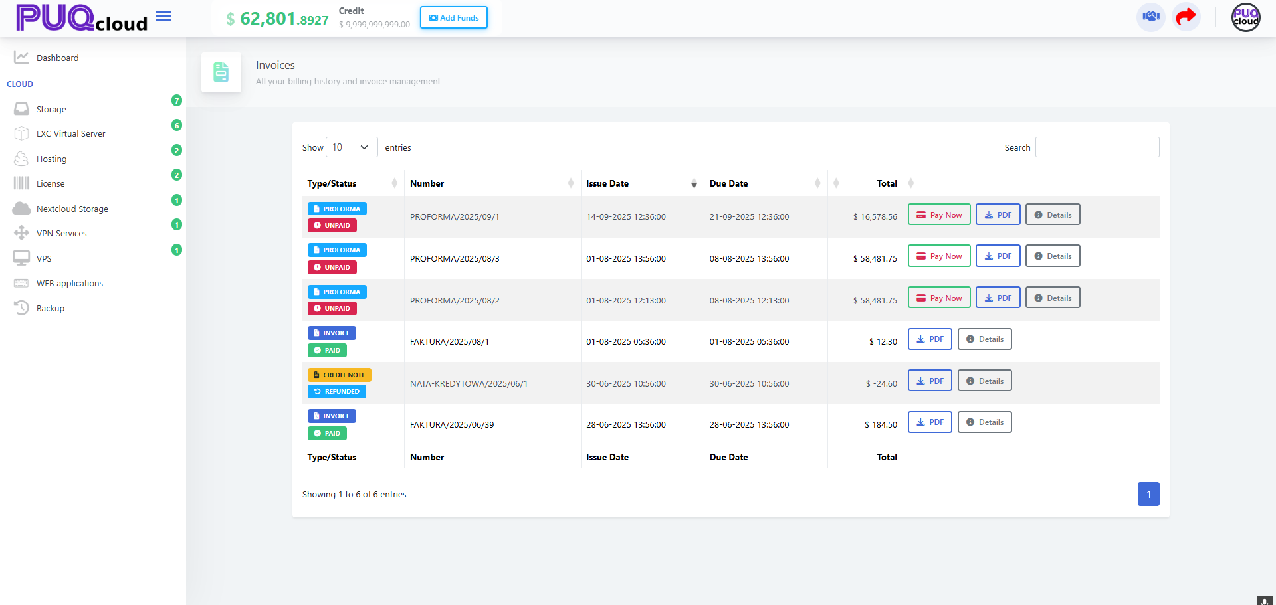View Details of PROFORMA/2025/09/1
This screenshot has height=605, width=1276.
1053,215
